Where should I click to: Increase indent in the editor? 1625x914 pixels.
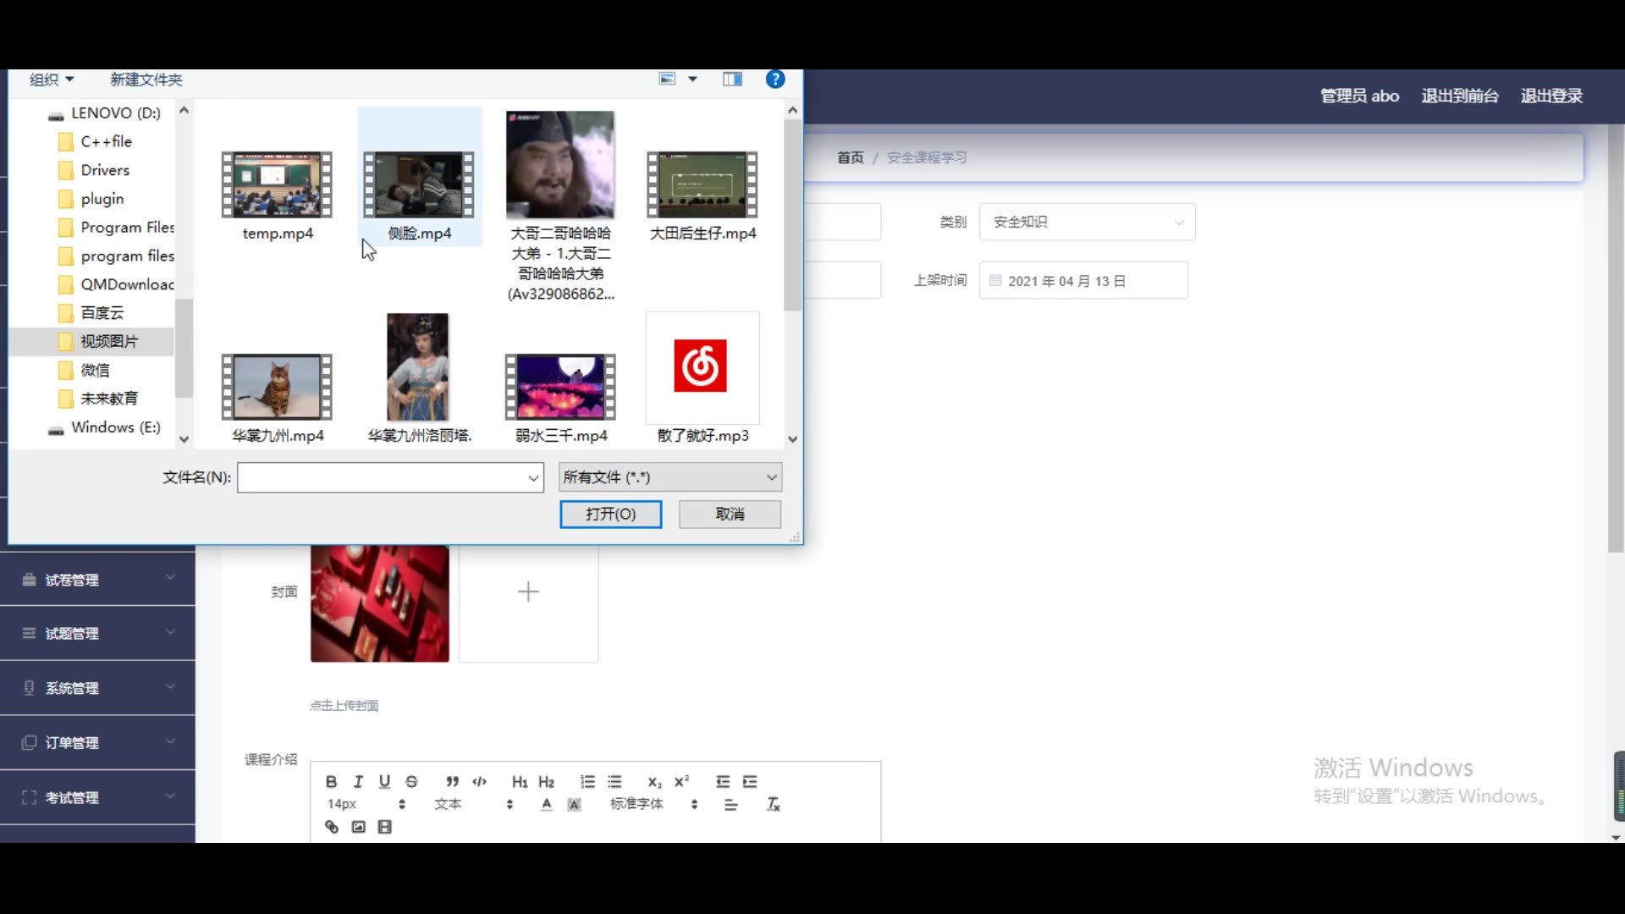[x=750, y=781]
